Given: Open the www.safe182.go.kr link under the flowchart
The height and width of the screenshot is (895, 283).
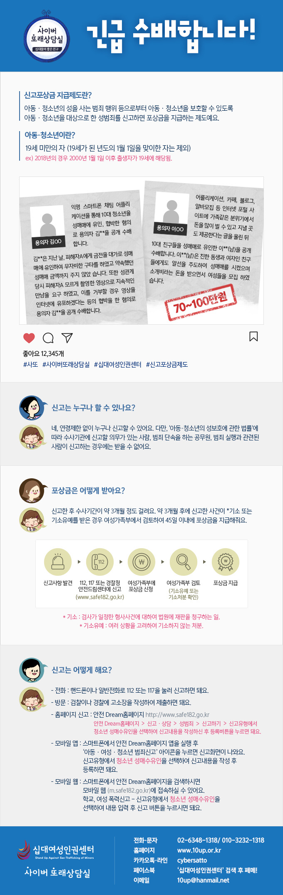Looking at the screenshot, I should pyautogui.click(x=100, y=597).
